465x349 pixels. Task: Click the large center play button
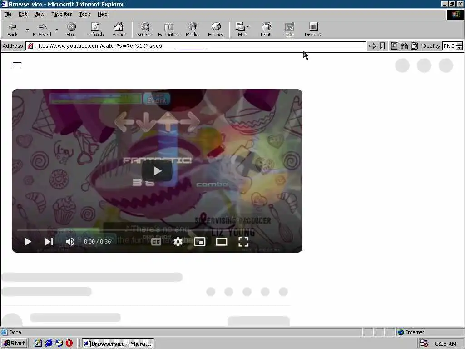(157, 171)
